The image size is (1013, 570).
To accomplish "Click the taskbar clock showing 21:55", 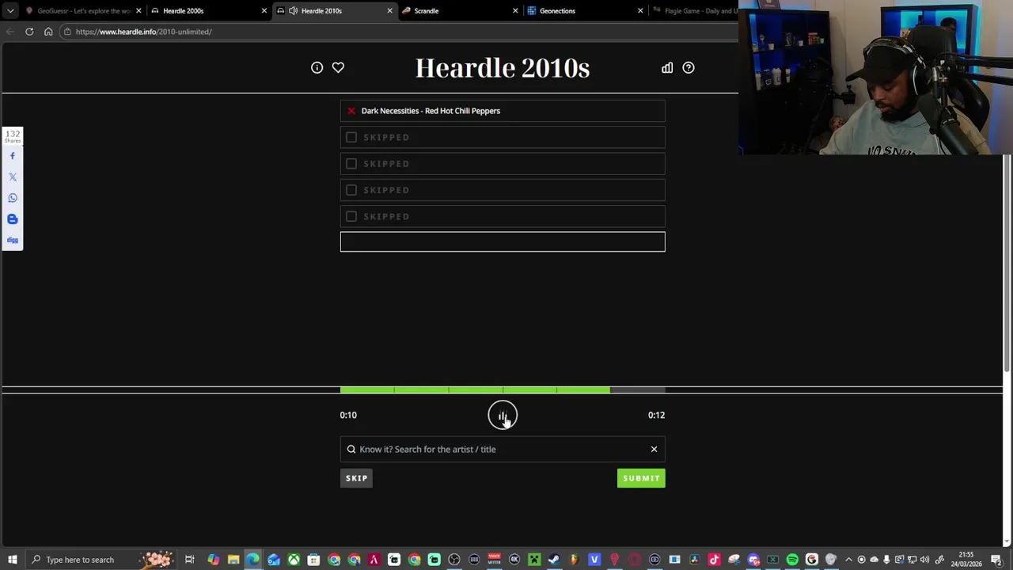I will point(966,560).
